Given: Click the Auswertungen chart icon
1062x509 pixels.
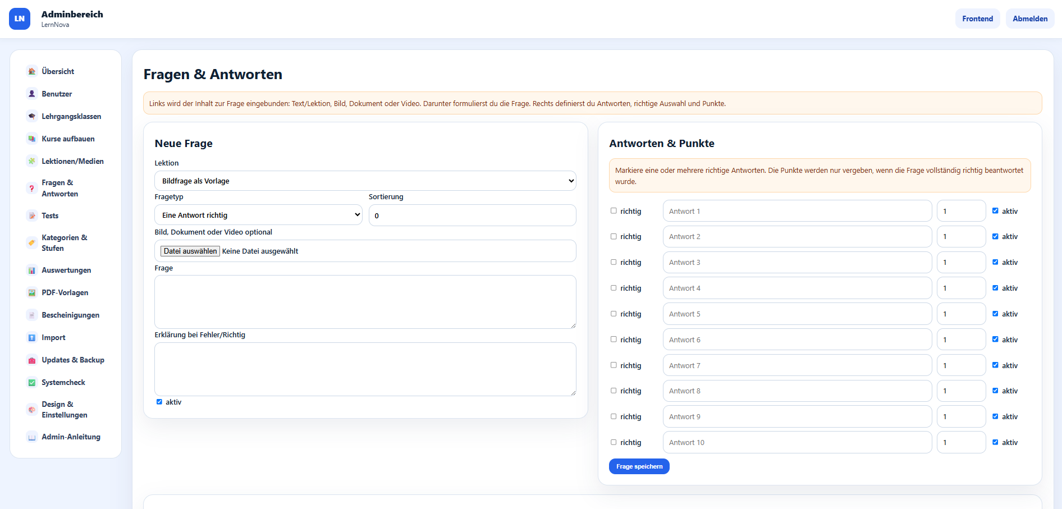Looking at the screenshot, I should pos(32,270).
